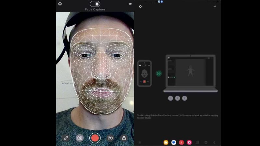
Task: Toggle the padlock lock icon
Action: coord(124,138)
